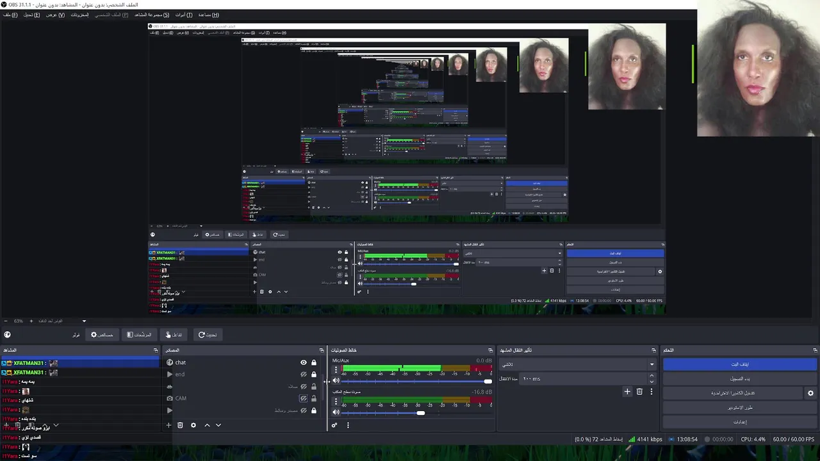
Task: Delete the scene transition with the trash icon
Action: point(639,392)
